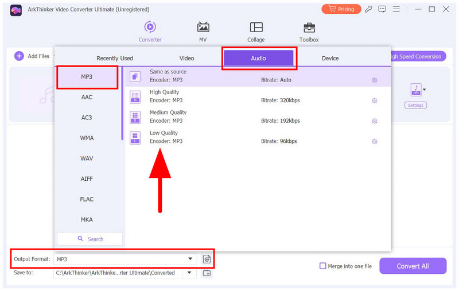This screenshot has width=459, height=291.
Task: Enable Merge into one file checkbox
Action: click(x=322, y=266)
